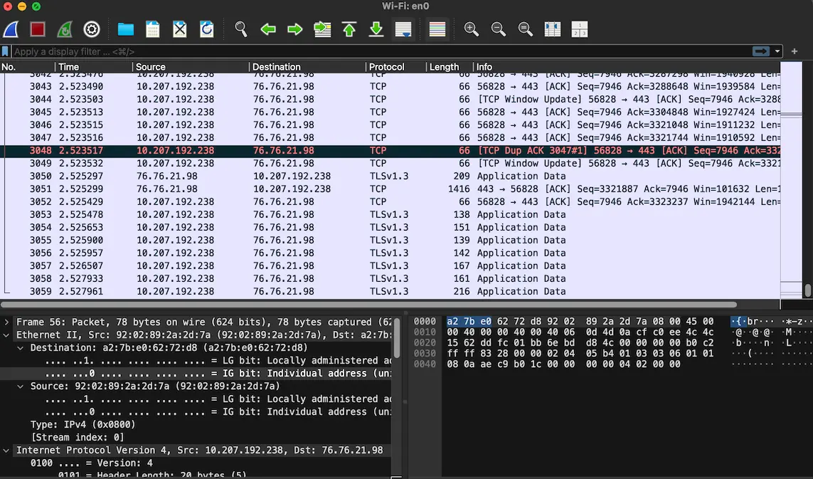
Task: Expand the Internet Protocol Version 4 details
Action: pos(6,450)
